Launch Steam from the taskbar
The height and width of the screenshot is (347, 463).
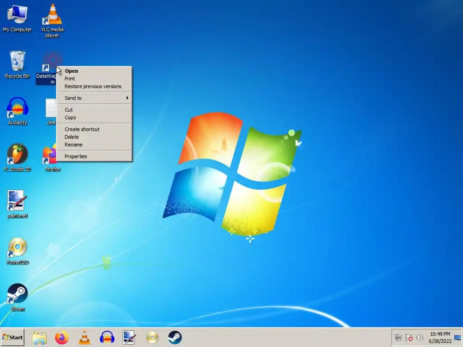point(175,338)
